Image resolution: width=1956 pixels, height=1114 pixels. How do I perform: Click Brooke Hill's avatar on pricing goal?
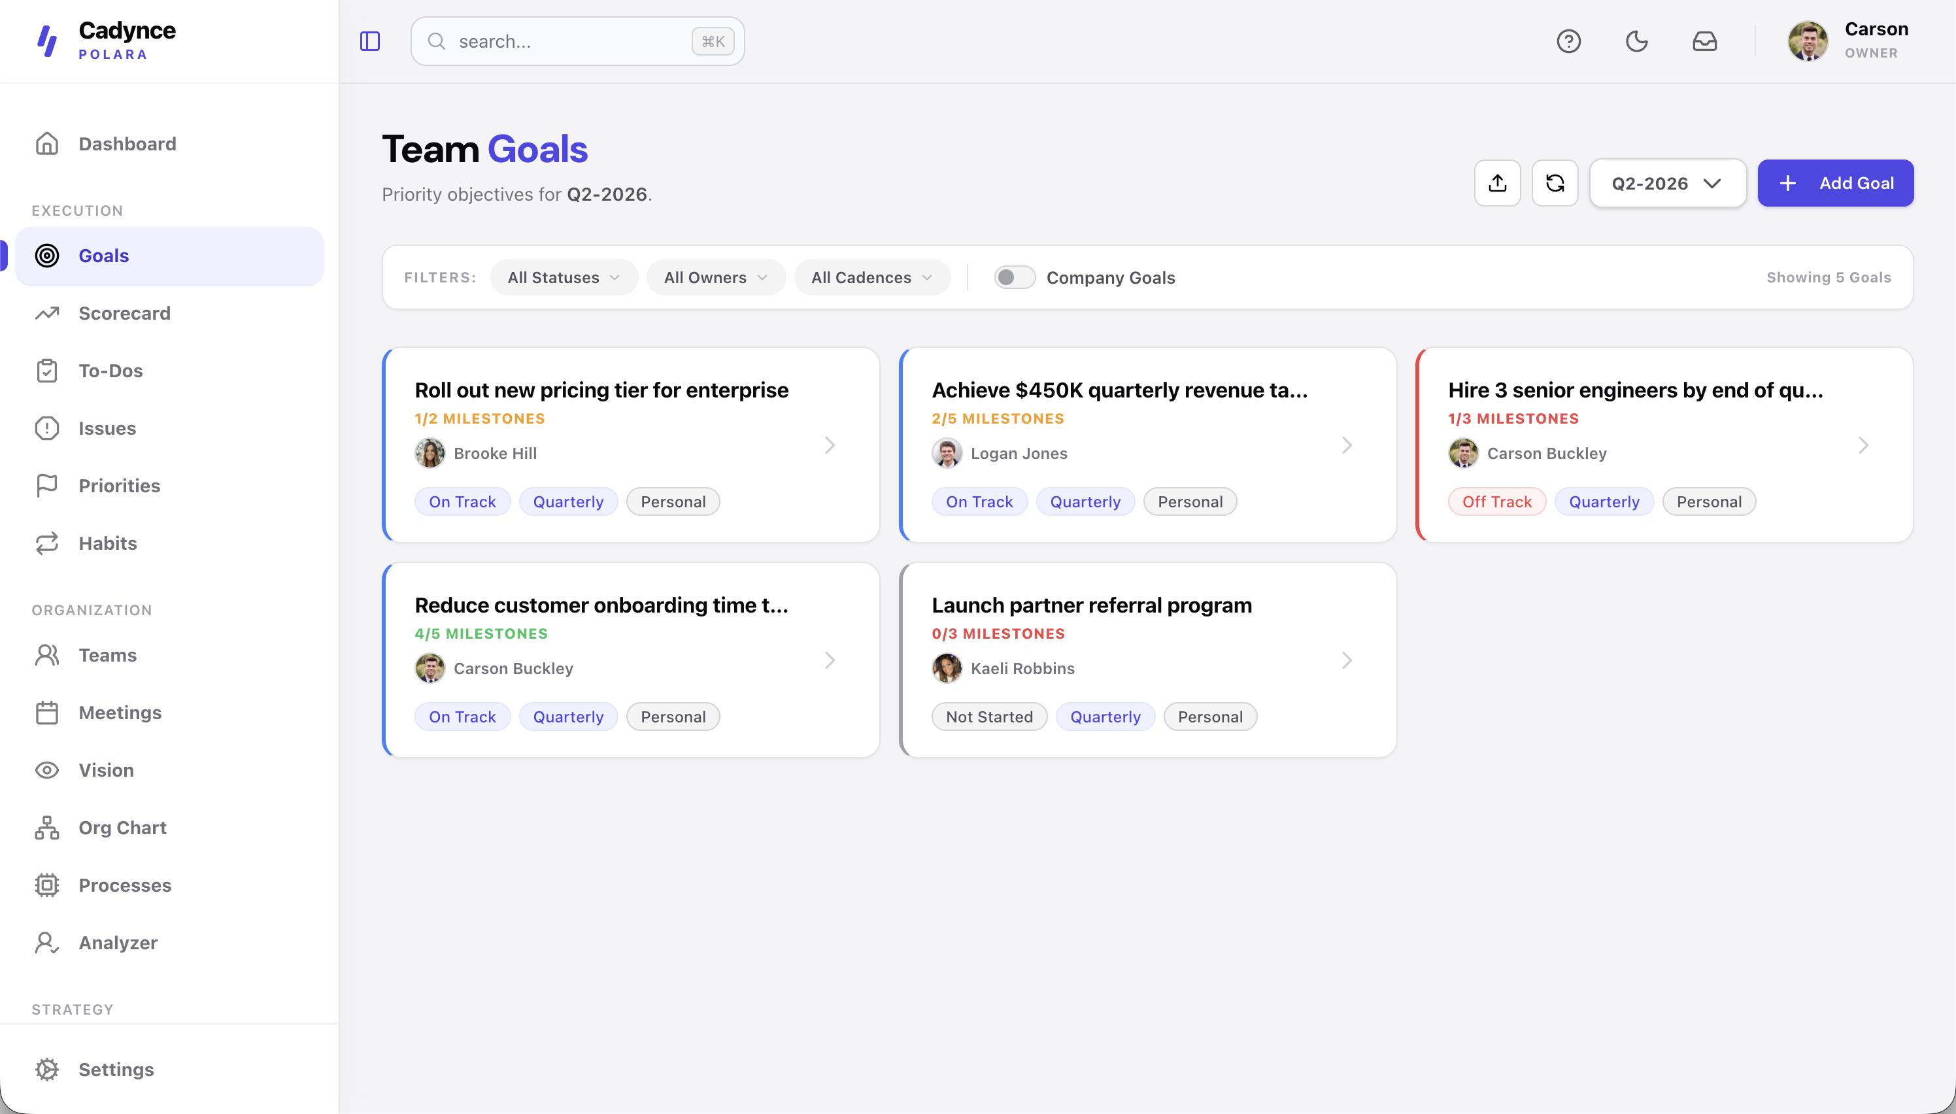pyautogui.click(x=430, y=453)
